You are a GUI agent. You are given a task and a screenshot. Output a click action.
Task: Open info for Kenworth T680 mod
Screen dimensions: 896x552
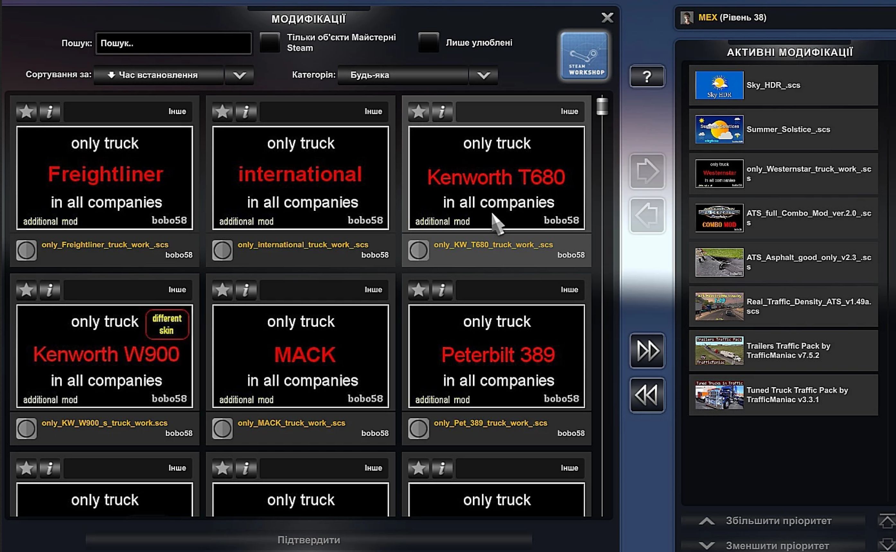442,111
